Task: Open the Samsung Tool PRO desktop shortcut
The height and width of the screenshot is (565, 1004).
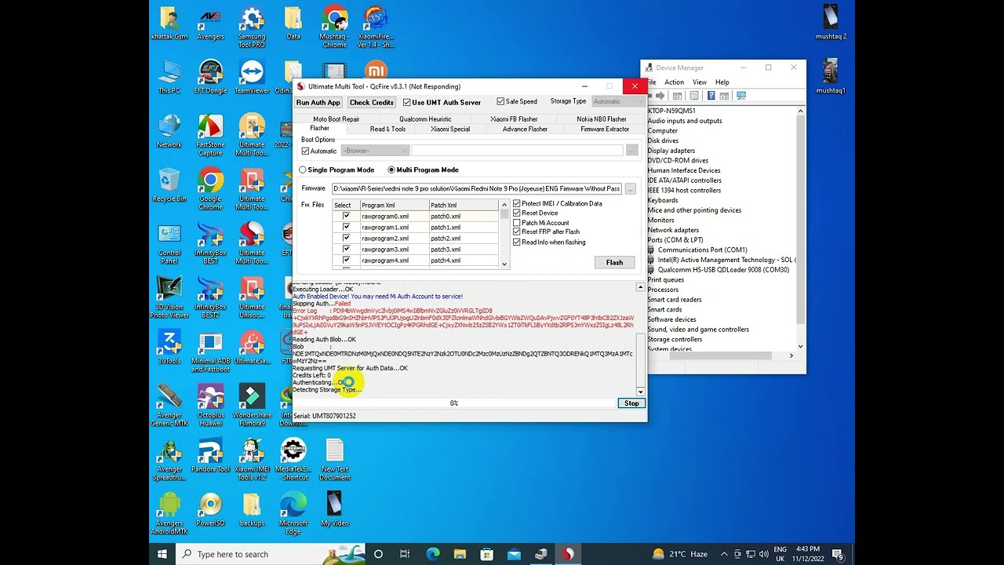Action: point(252,27)
